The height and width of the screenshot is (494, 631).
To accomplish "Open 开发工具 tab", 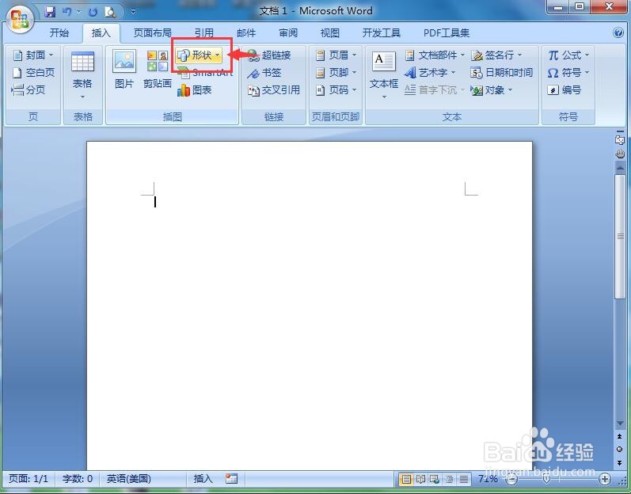I will (381, 33).
